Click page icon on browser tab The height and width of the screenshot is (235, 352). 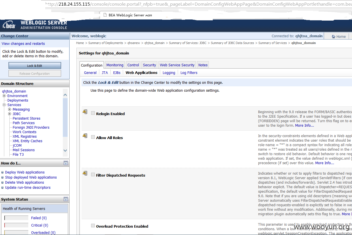click(105, 15)
